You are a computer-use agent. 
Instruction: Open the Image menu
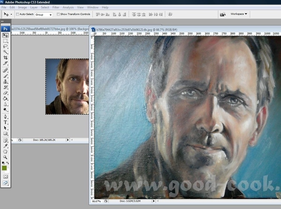click(22, 7)
